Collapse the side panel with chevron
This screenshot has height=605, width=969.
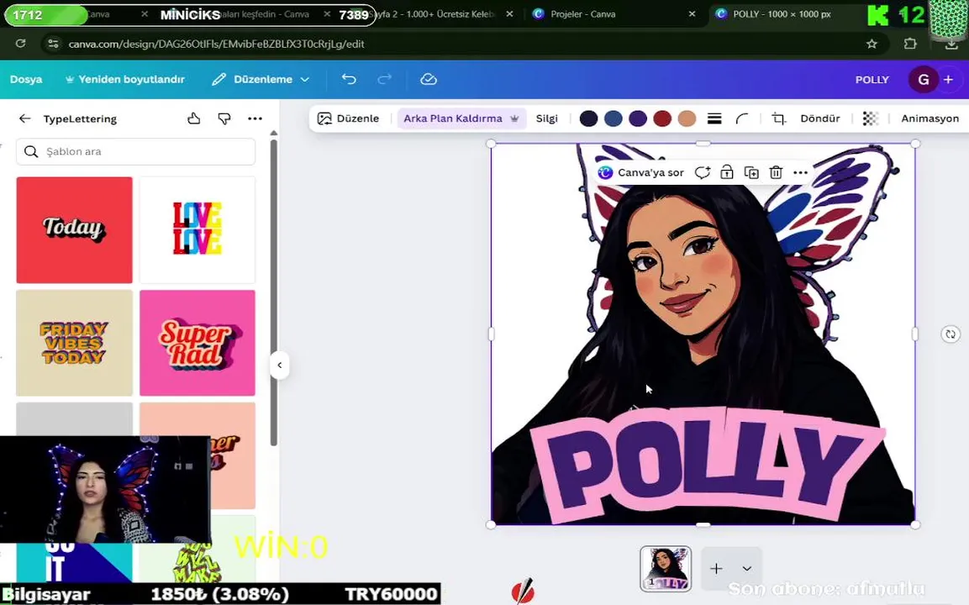pyautogui.click(x=279, y=366)
